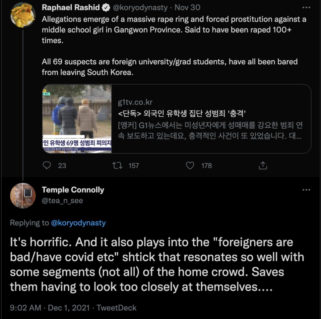321x319 pixels.
Task: Open more options on Temple Connolly's reply
Action: pyautogui.click(x=306, y=190)
